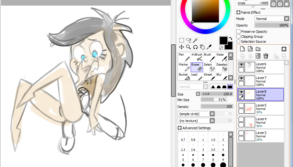Select the AirBrush tool
293x167 pixels.
pos(197,57)
